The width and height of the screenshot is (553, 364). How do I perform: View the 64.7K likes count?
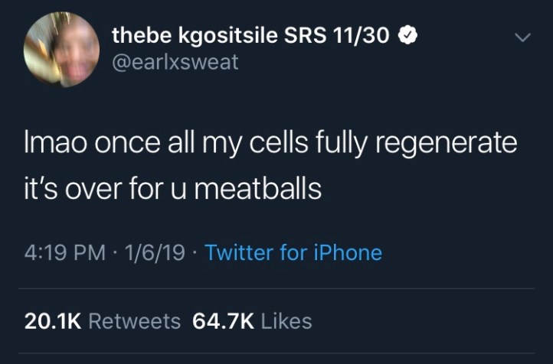223,320
